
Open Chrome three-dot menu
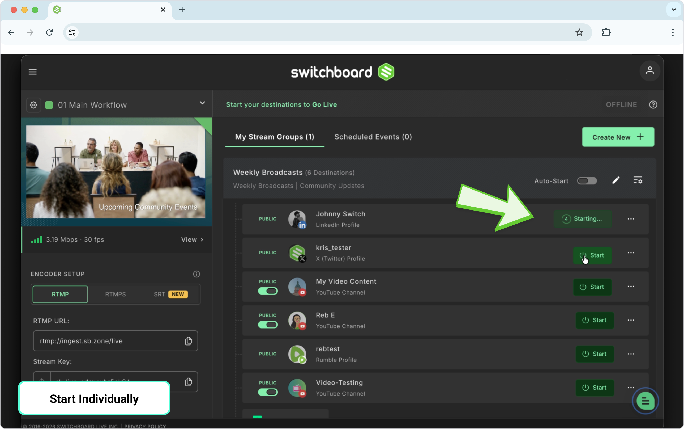click(673, 32)
